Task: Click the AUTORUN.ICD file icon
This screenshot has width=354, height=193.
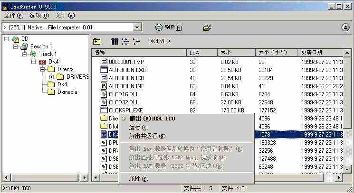Action: coord(104,78)
